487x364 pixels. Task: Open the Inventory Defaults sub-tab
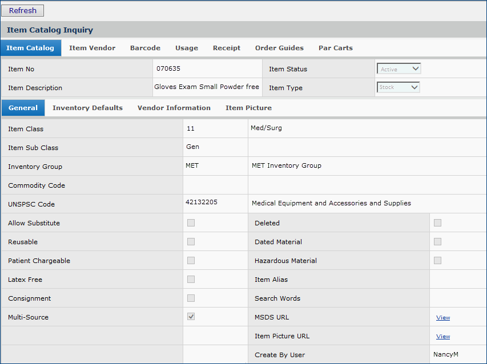click(87, 108)
